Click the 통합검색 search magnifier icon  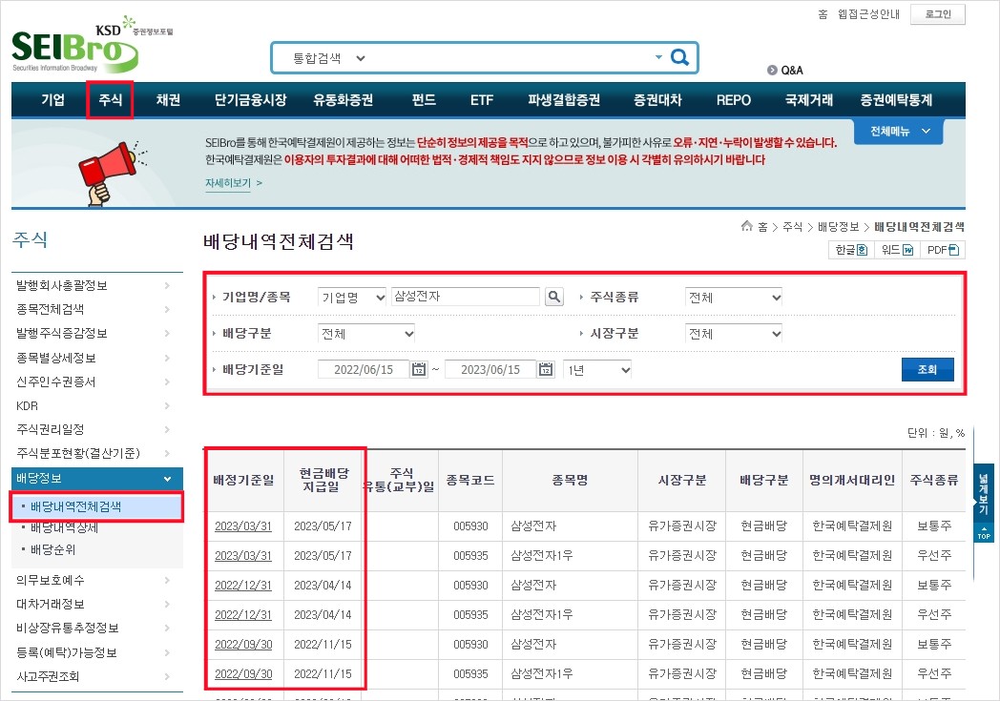point(679,57)
